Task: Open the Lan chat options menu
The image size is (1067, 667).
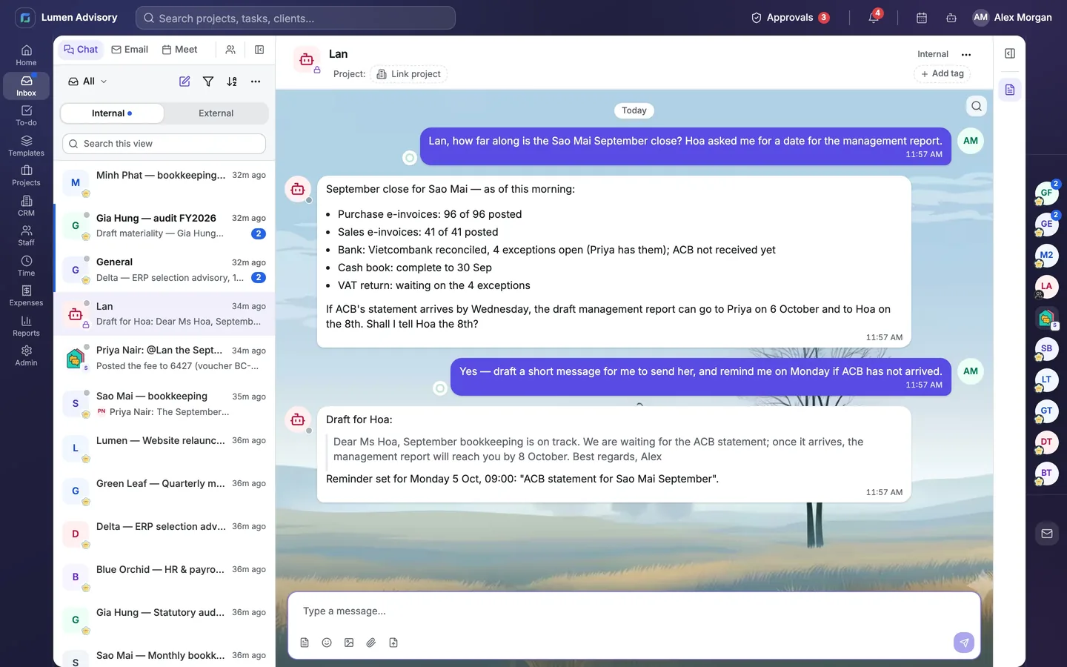Action: [966, 54]
